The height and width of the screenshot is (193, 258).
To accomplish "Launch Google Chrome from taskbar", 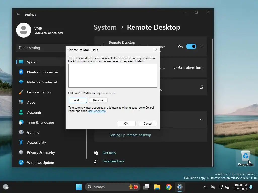I will coord(169,187).
